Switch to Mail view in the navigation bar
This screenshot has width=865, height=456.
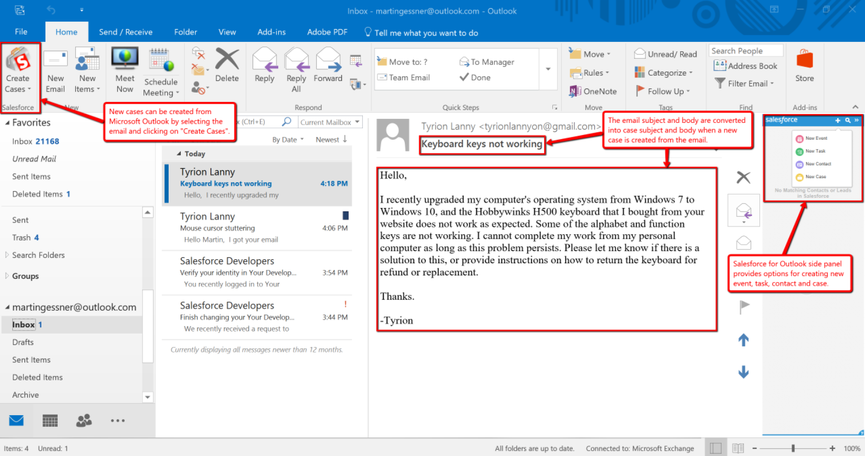[16, 420]
